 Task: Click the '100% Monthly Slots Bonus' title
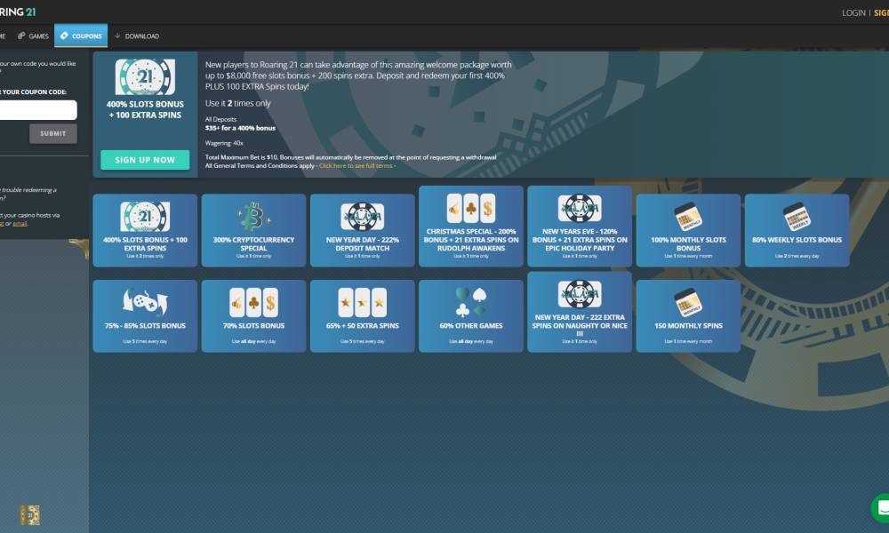point(688,244)
